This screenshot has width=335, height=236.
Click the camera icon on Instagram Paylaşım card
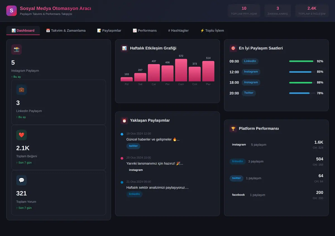[16, 49]
